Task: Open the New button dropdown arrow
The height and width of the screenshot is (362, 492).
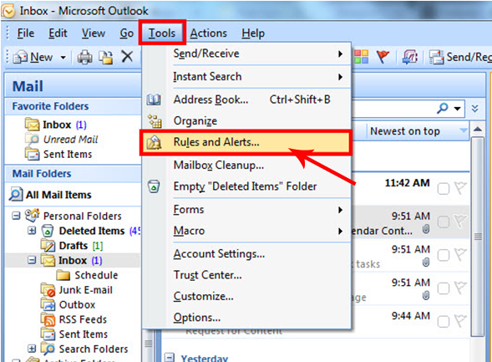Action: (x=63, y=58)
